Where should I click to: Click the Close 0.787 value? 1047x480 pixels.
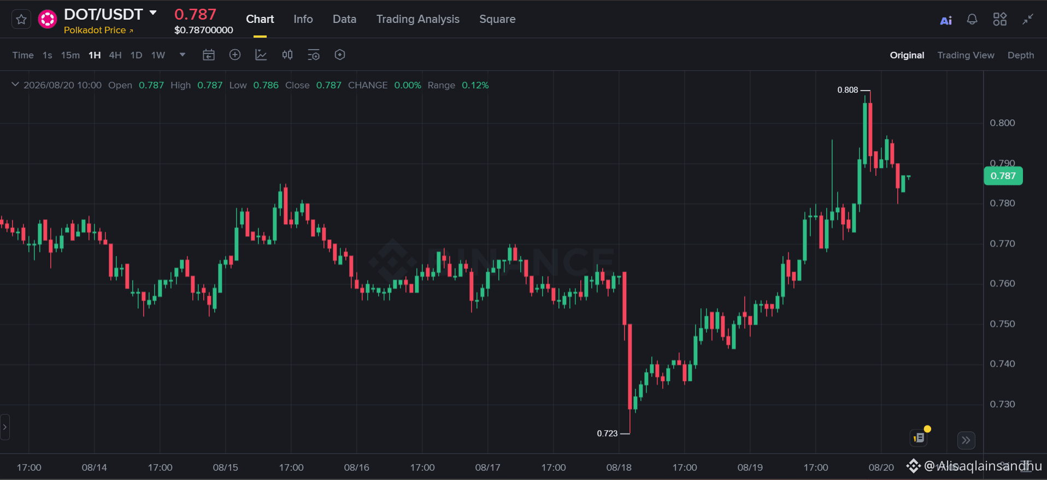[x=329, y=85]
